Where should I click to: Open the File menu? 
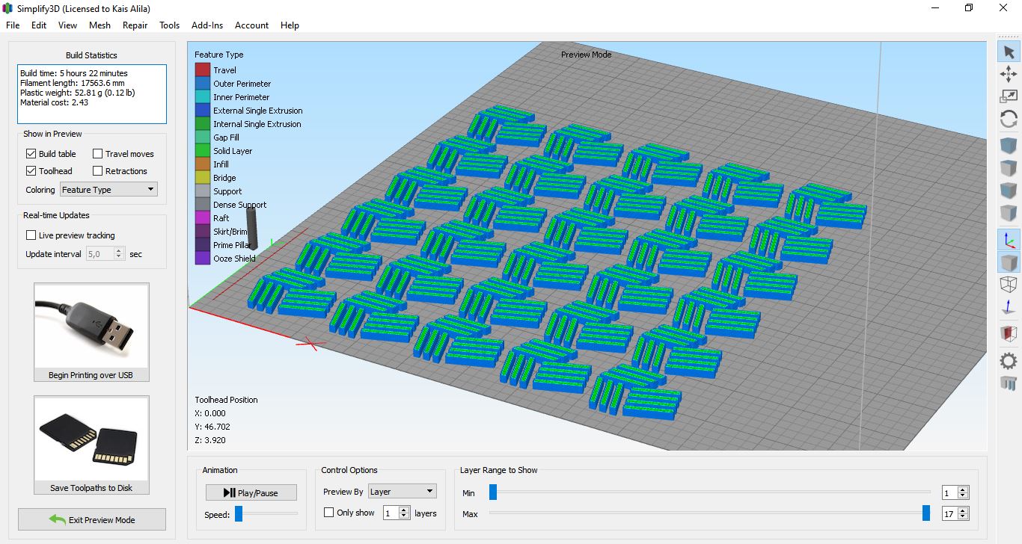(13, 25)
